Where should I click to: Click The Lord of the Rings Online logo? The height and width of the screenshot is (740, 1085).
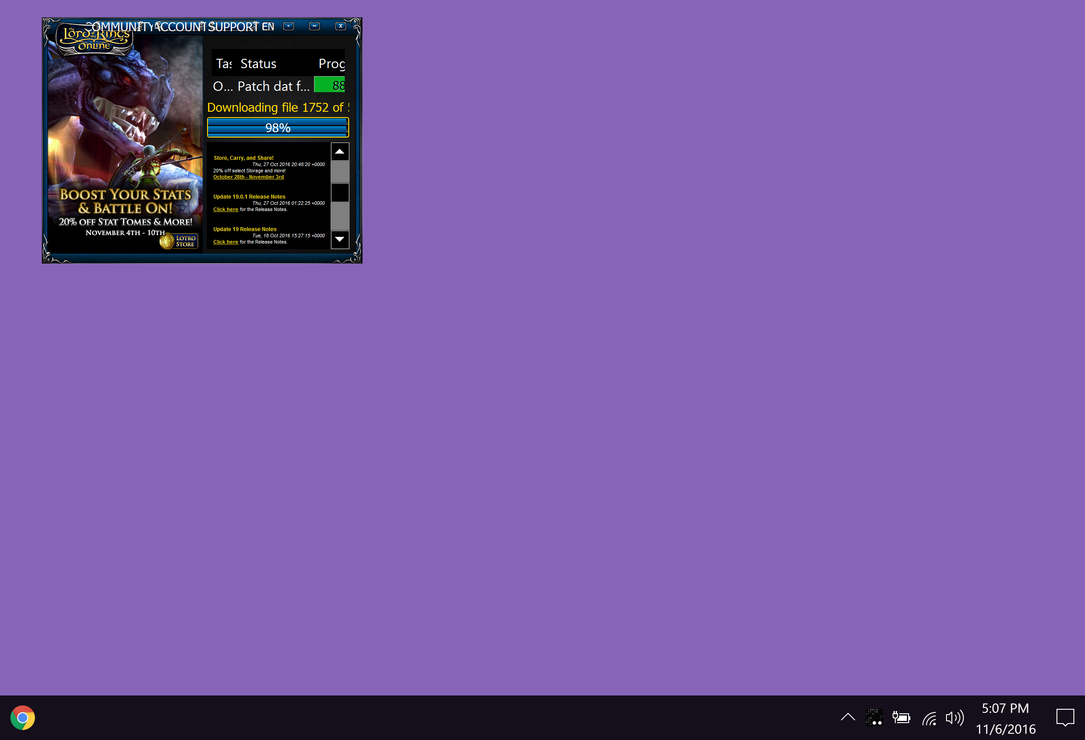click(x=95, y=39)
